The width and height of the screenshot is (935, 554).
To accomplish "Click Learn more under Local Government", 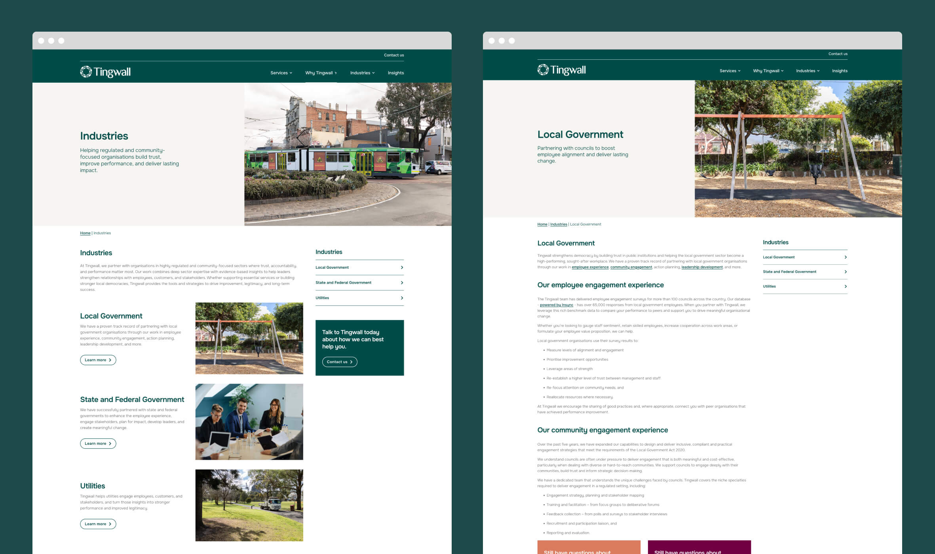I will 98,360.
